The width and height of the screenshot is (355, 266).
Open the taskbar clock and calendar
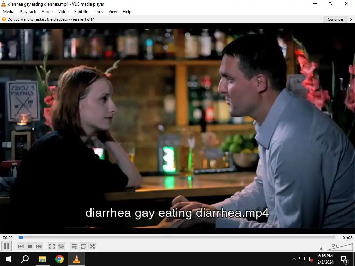pyautogui.click(x=325, y=259)
